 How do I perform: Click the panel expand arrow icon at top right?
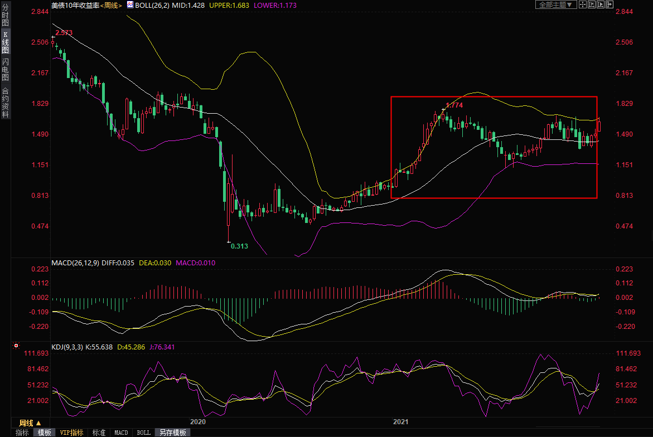click(609, 4)
